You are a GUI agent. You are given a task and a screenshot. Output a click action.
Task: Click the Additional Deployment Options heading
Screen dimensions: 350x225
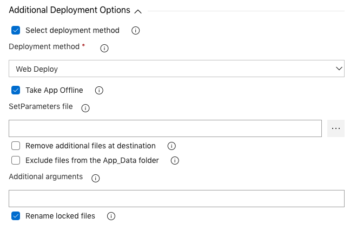coord(69,10)
